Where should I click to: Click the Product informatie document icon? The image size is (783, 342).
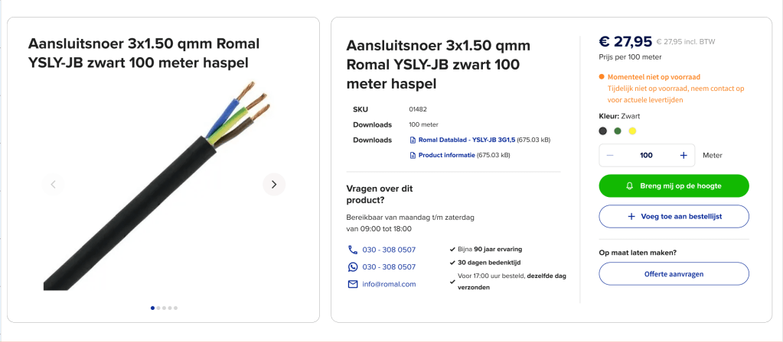coord(413,155)
